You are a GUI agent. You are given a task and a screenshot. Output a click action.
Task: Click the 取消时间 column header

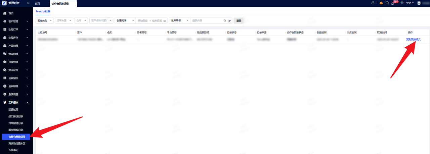pos(382,33)
